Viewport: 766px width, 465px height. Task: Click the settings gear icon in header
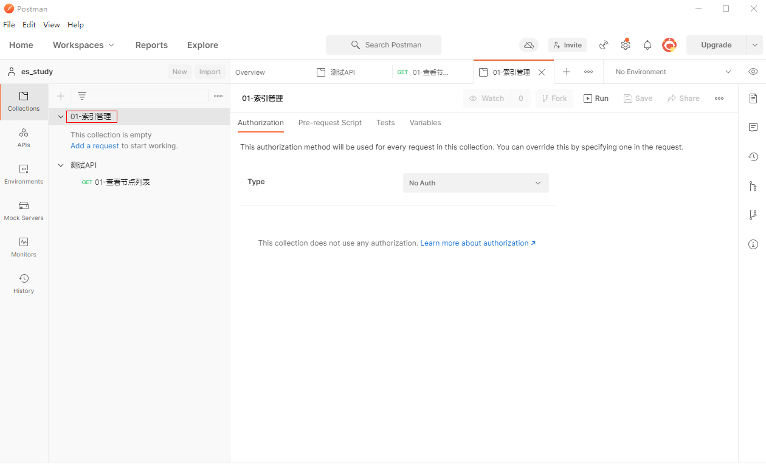coord(626,45)
